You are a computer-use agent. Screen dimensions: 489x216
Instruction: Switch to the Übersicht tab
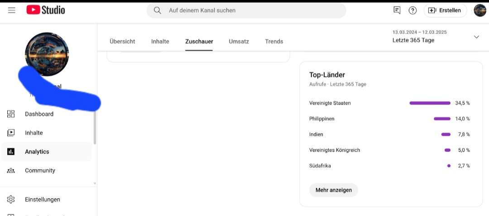[122, 42]
